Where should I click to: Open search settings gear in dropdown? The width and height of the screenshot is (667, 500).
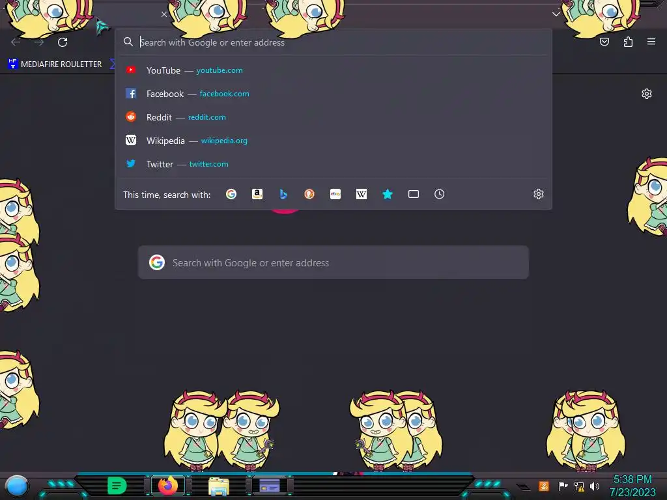pos(539,194)
